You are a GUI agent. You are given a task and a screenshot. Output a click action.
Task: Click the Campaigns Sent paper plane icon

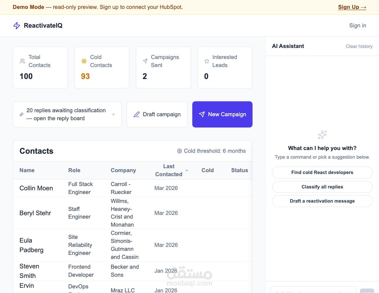(x=145, y=61)
